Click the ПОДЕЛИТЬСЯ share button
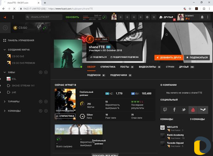Image resolution: width=213 pixels, height=156 pixels. click(98, 57)
